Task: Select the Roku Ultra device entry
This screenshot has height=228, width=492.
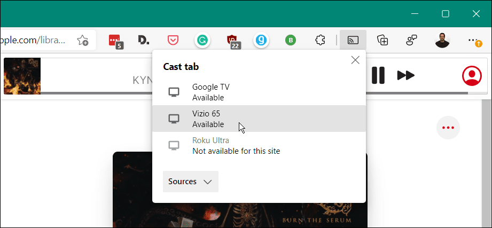Action: point(259,146)
